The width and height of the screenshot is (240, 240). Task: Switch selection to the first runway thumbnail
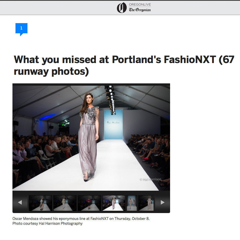coord(40,203)
